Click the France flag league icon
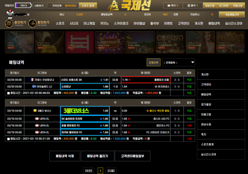Viewport: 248px width, 174px height. tap(32, 80)
